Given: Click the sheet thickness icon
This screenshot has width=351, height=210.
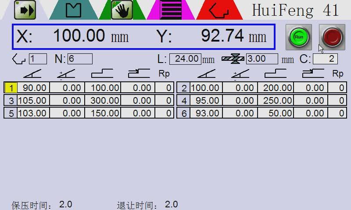Looking at the screenshot, I should coord(233,59).
